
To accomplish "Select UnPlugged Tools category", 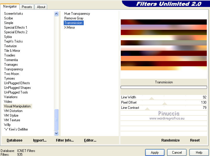I will point(16,92).
